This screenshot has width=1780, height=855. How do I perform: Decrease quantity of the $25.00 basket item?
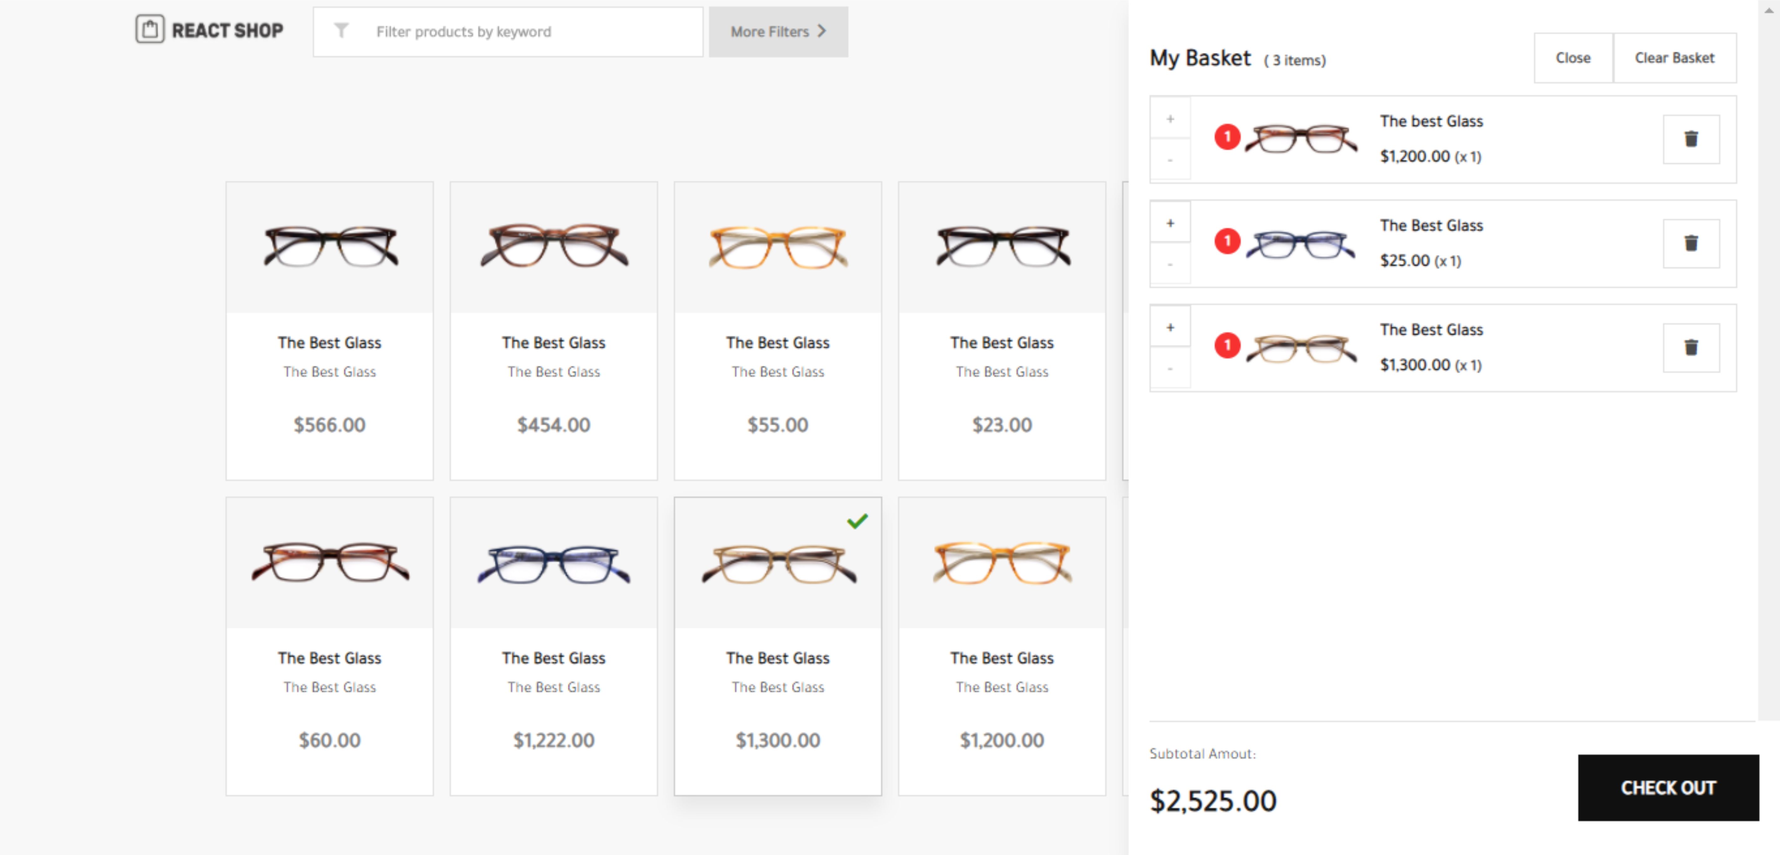pos(1169,264)
